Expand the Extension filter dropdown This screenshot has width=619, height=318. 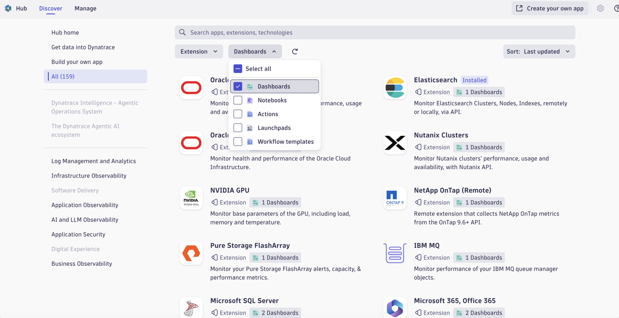coord(199,51)
